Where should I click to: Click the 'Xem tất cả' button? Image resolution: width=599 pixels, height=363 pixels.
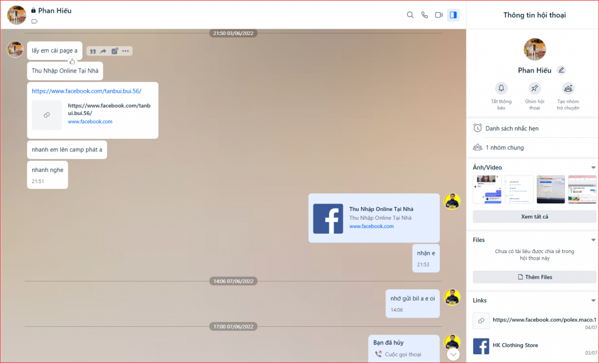pos(534,217)
